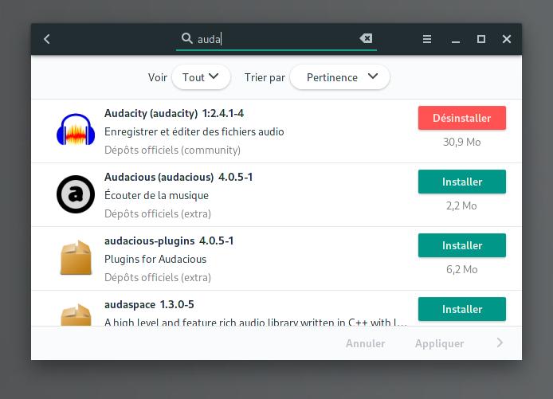The width and height of the screenshot is (553, 399).
Task: Click the 2,2 Mo size label
Action: pyautogui.click(x=461, y=205)
